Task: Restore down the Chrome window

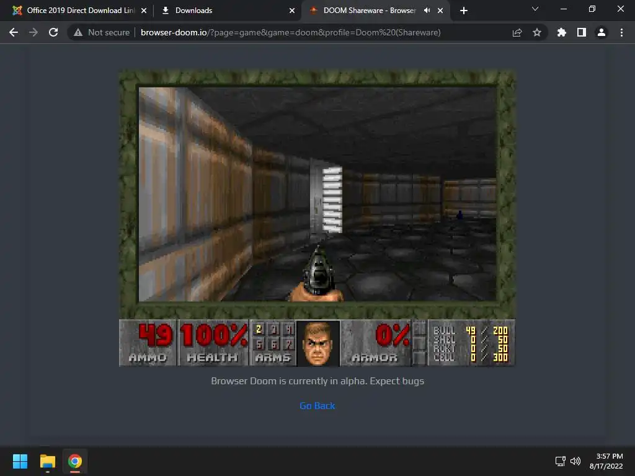Action: pyautogui.click(x=592, y=9)
